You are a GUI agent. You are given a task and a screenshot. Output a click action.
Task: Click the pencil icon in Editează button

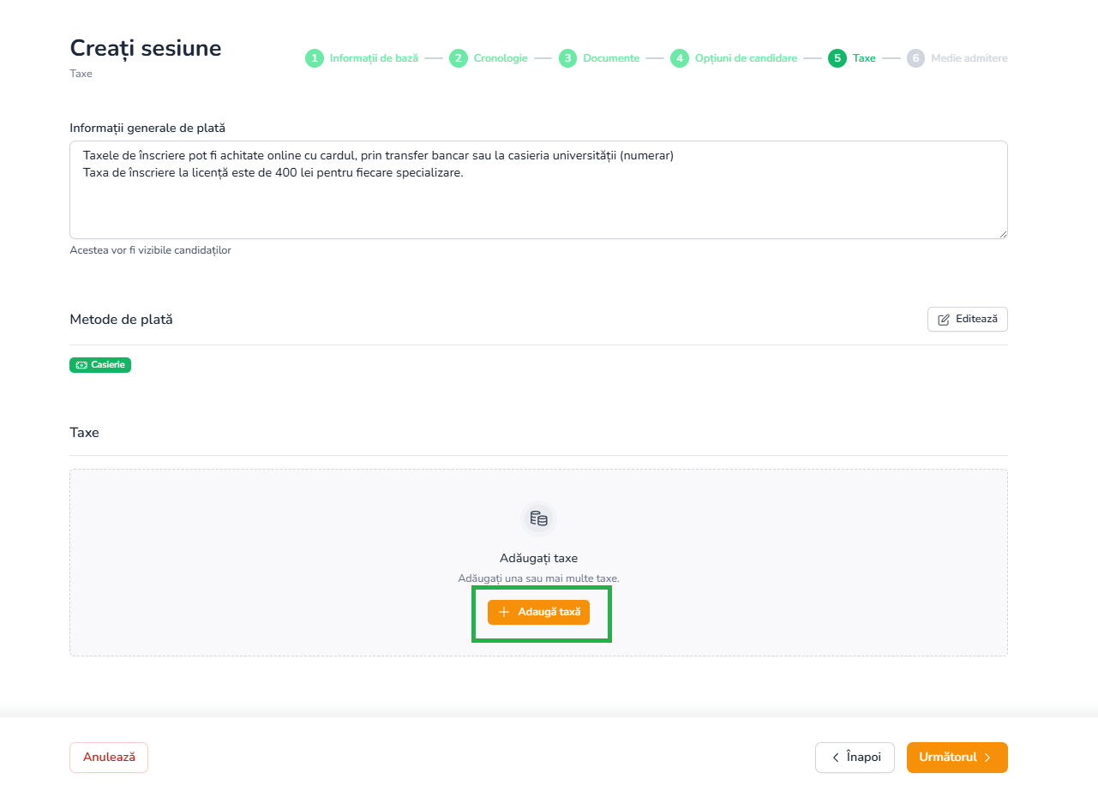pos(944,320)
